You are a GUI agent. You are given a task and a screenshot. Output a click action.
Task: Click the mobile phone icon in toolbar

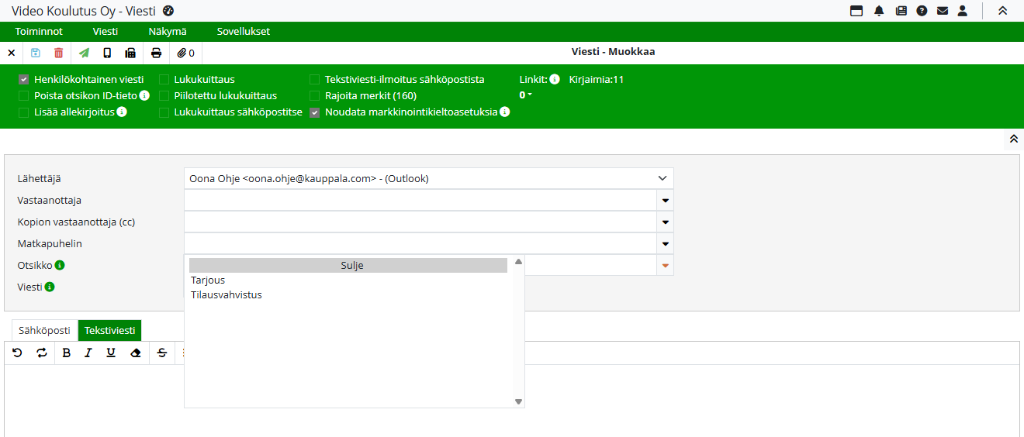(x=107, y=53)
